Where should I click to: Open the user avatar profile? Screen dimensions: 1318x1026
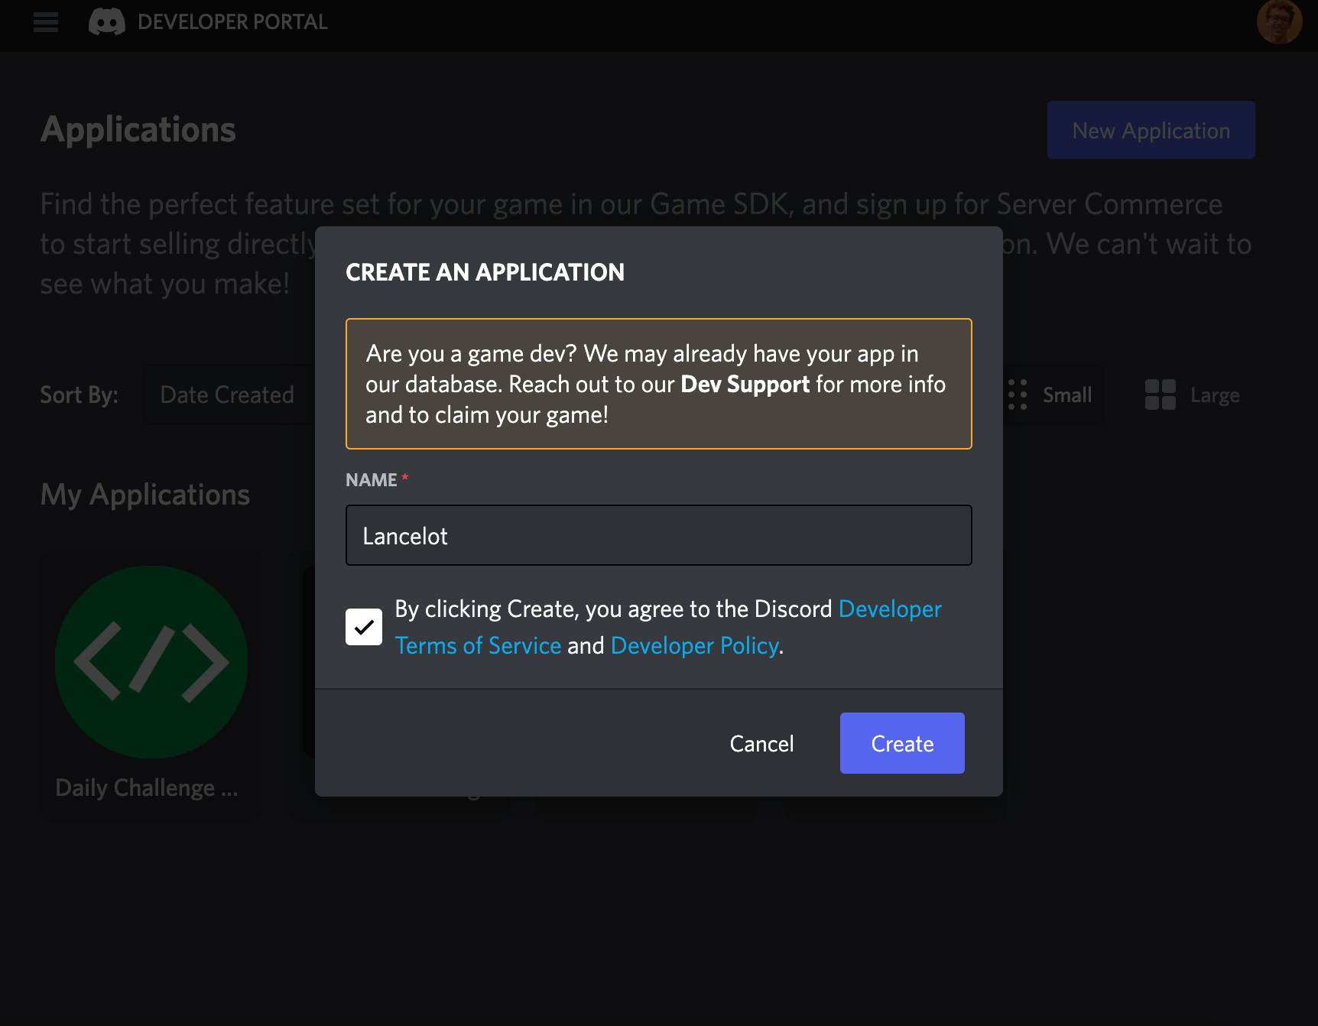(1279, 21)
